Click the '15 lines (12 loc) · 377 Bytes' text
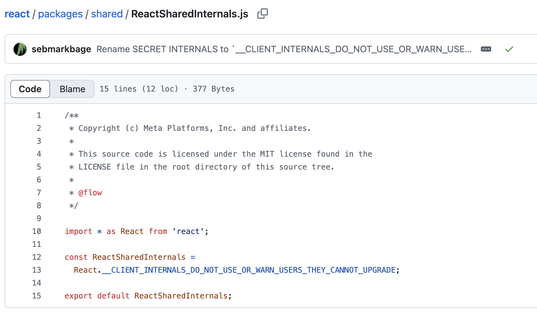537x312 pixels. (167, 89)
